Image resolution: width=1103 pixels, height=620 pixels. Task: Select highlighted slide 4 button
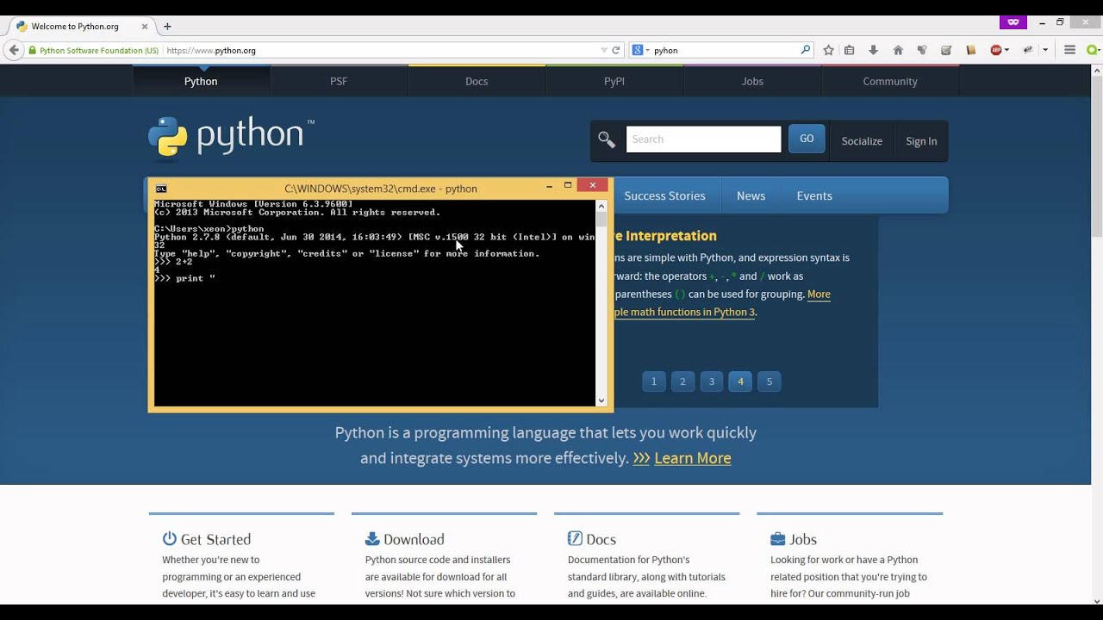click(x=740, y=381)
